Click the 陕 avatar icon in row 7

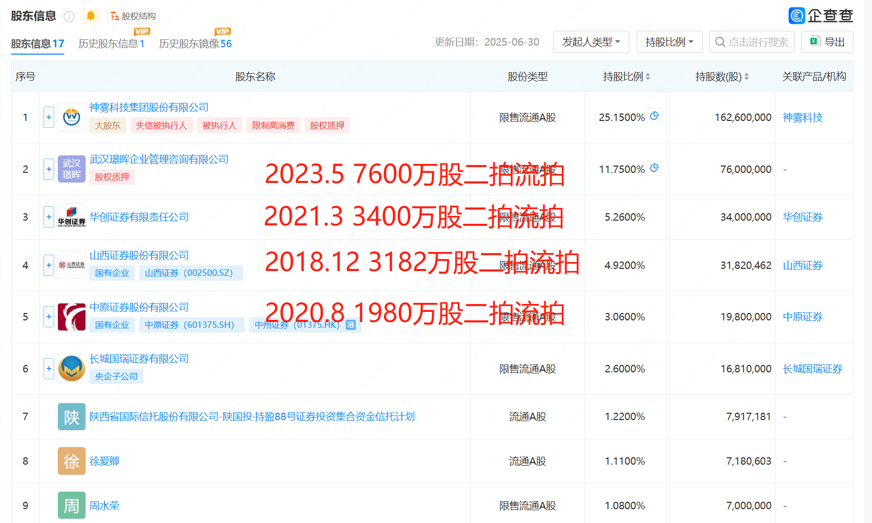(72, 416)
